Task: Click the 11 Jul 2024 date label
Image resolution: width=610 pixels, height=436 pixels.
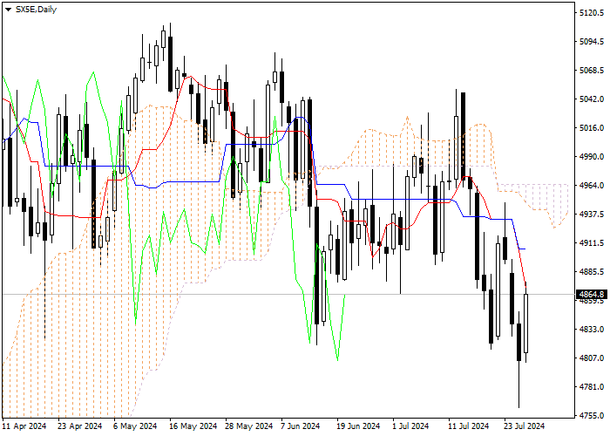Action: pyautogui.click(x=469, y=426)
